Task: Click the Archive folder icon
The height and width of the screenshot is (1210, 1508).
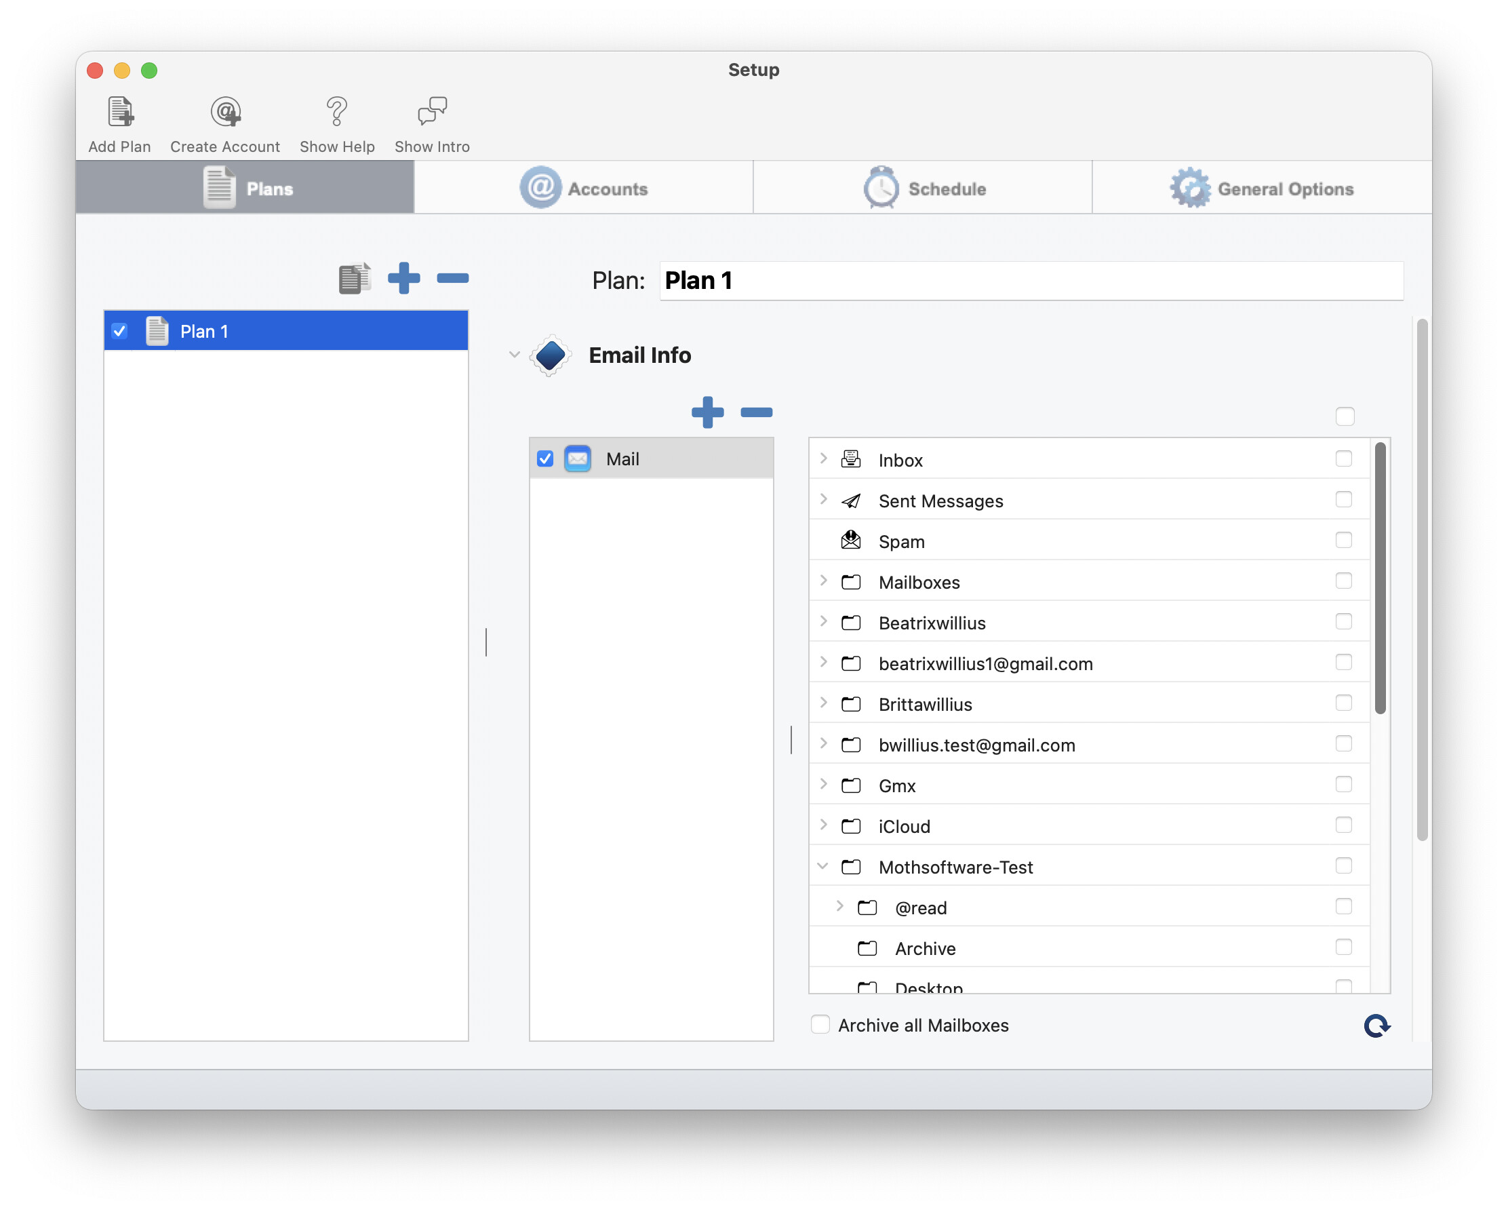Action: (x=867, y=948)
